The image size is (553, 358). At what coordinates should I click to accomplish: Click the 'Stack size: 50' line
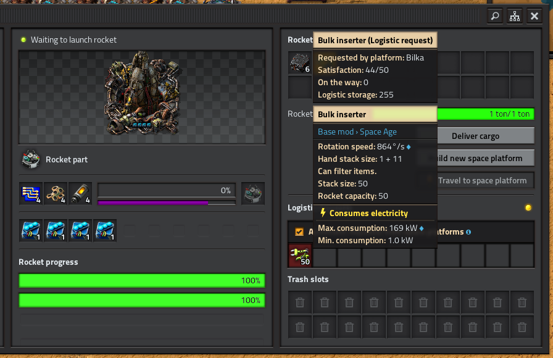coord(343,184)
